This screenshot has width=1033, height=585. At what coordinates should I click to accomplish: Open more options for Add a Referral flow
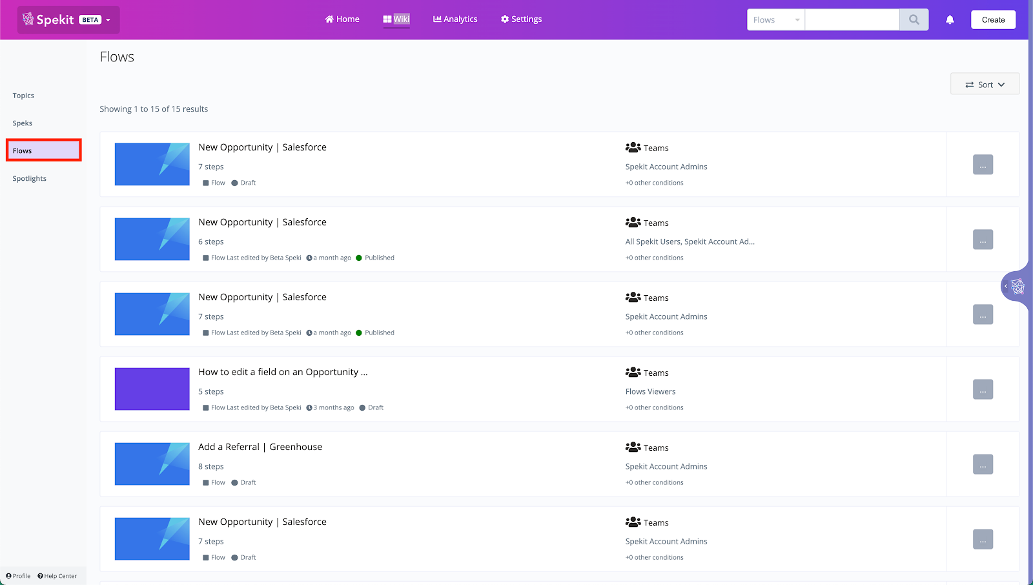(983, 464)
